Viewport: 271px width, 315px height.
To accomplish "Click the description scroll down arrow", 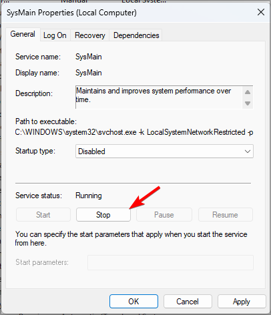I will tap(248, 103).
